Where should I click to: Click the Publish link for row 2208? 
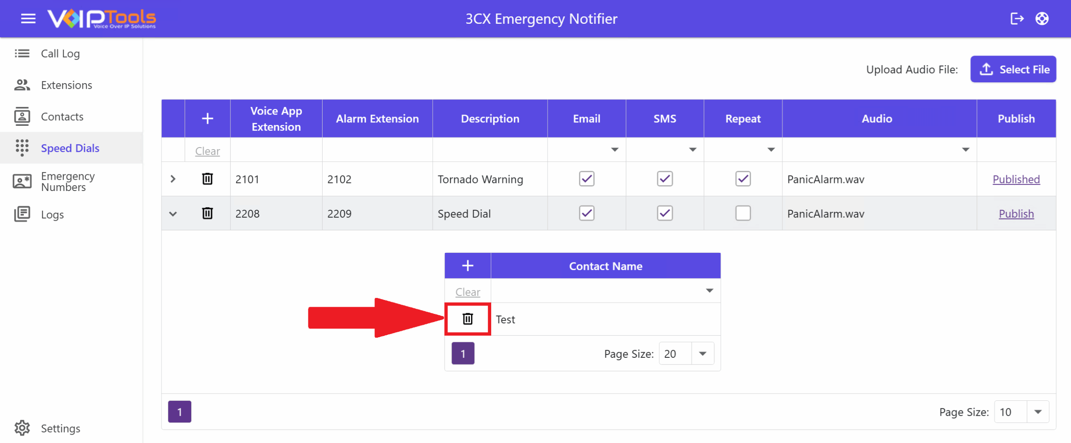(1016, 214)
